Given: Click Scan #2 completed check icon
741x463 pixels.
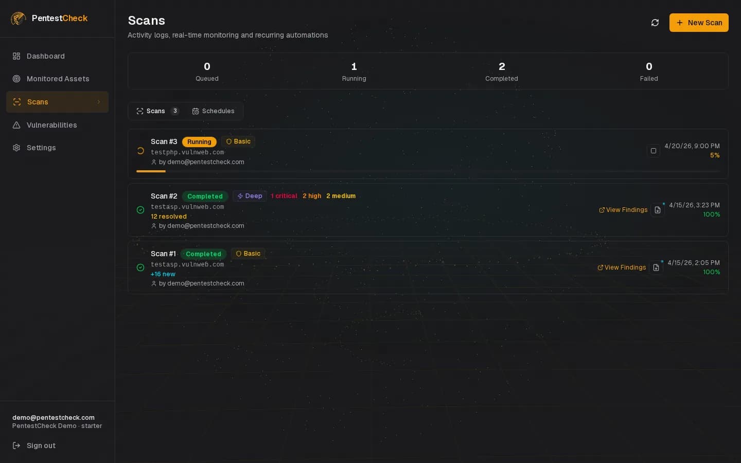Looking at the screenshot, I should tap(140, 210).
